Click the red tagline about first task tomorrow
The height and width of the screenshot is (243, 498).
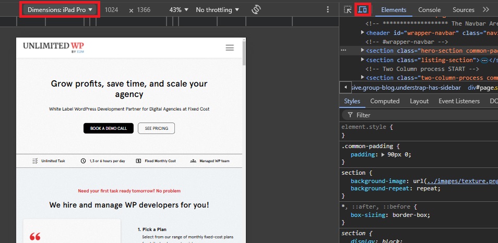(x=129, y=191)
